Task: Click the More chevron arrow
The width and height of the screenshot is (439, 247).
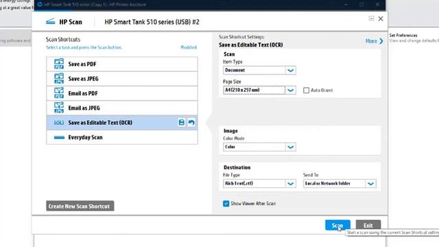Action: point(381,41)
